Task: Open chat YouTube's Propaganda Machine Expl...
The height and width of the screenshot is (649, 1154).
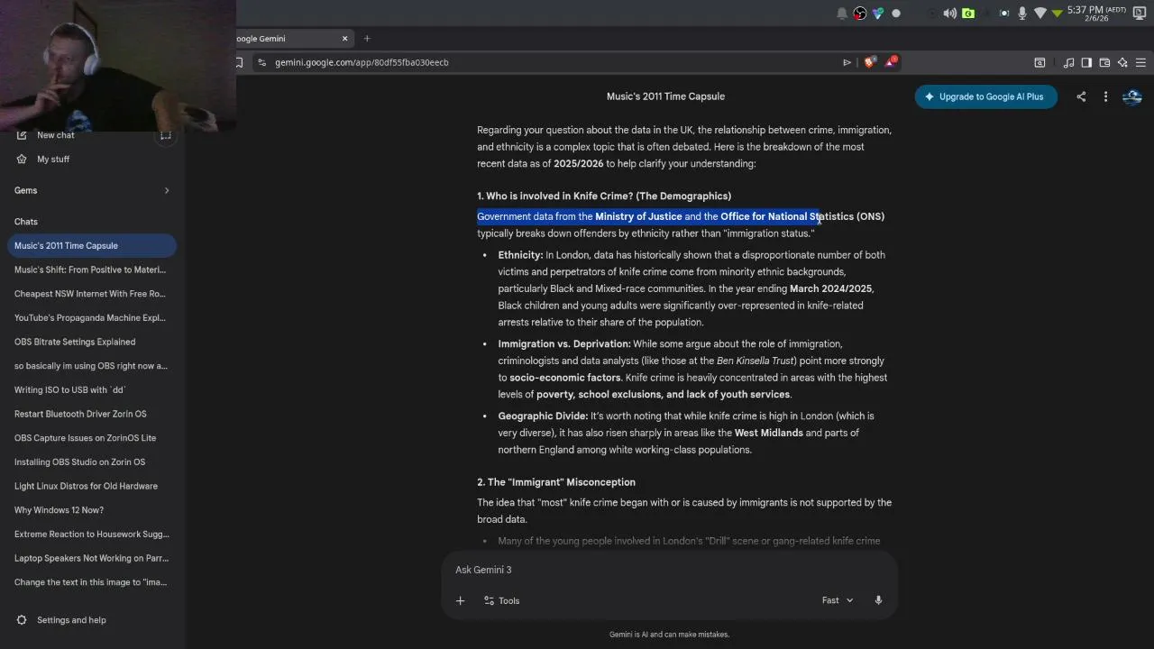Action: [x=91, y=317]
